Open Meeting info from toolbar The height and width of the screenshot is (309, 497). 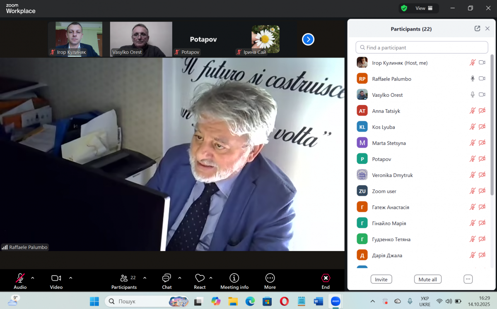[x=234, y=278]
